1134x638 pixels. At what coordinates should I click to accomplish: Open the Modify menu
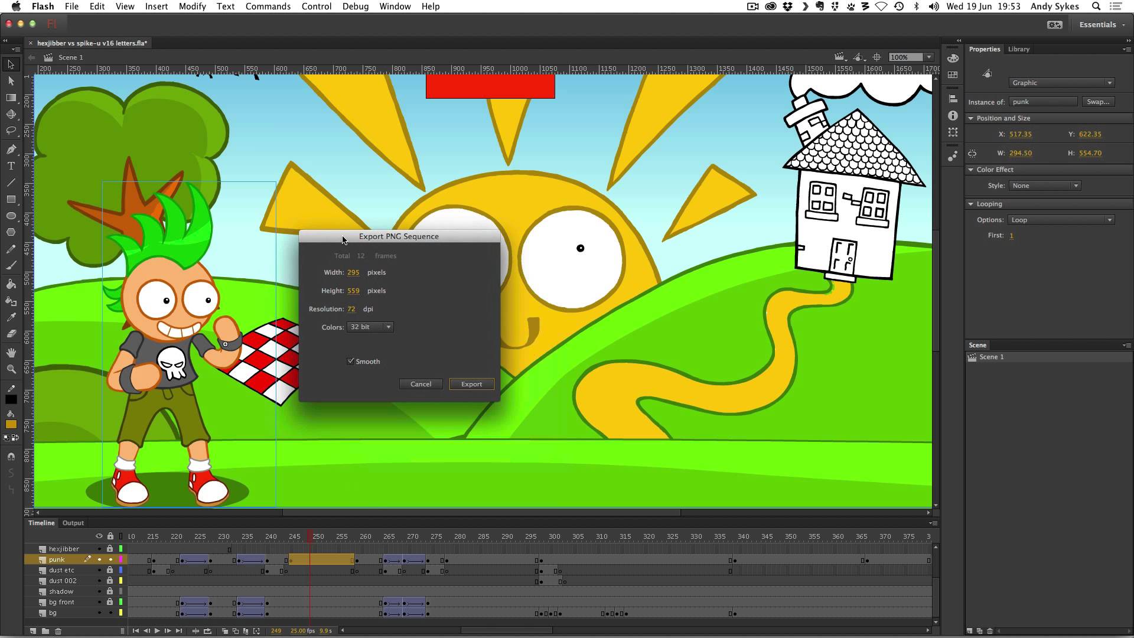tap(191, 6)
